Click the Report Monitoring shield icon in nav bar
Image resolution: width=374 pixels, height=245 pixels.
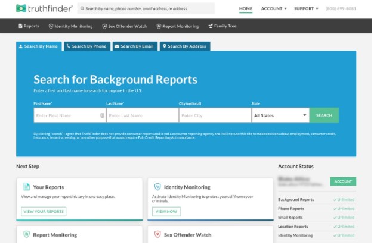pos(159,26)
